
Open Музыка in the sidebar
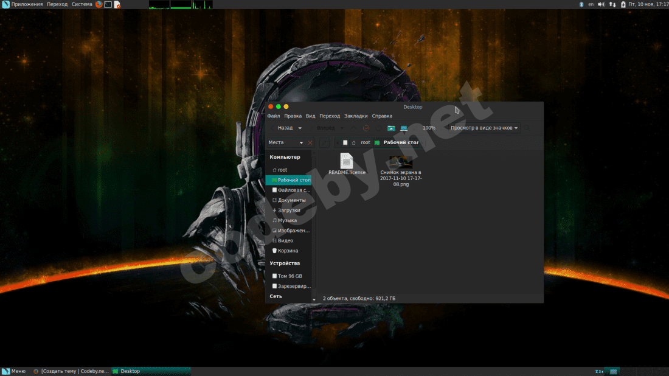[289, 220]
